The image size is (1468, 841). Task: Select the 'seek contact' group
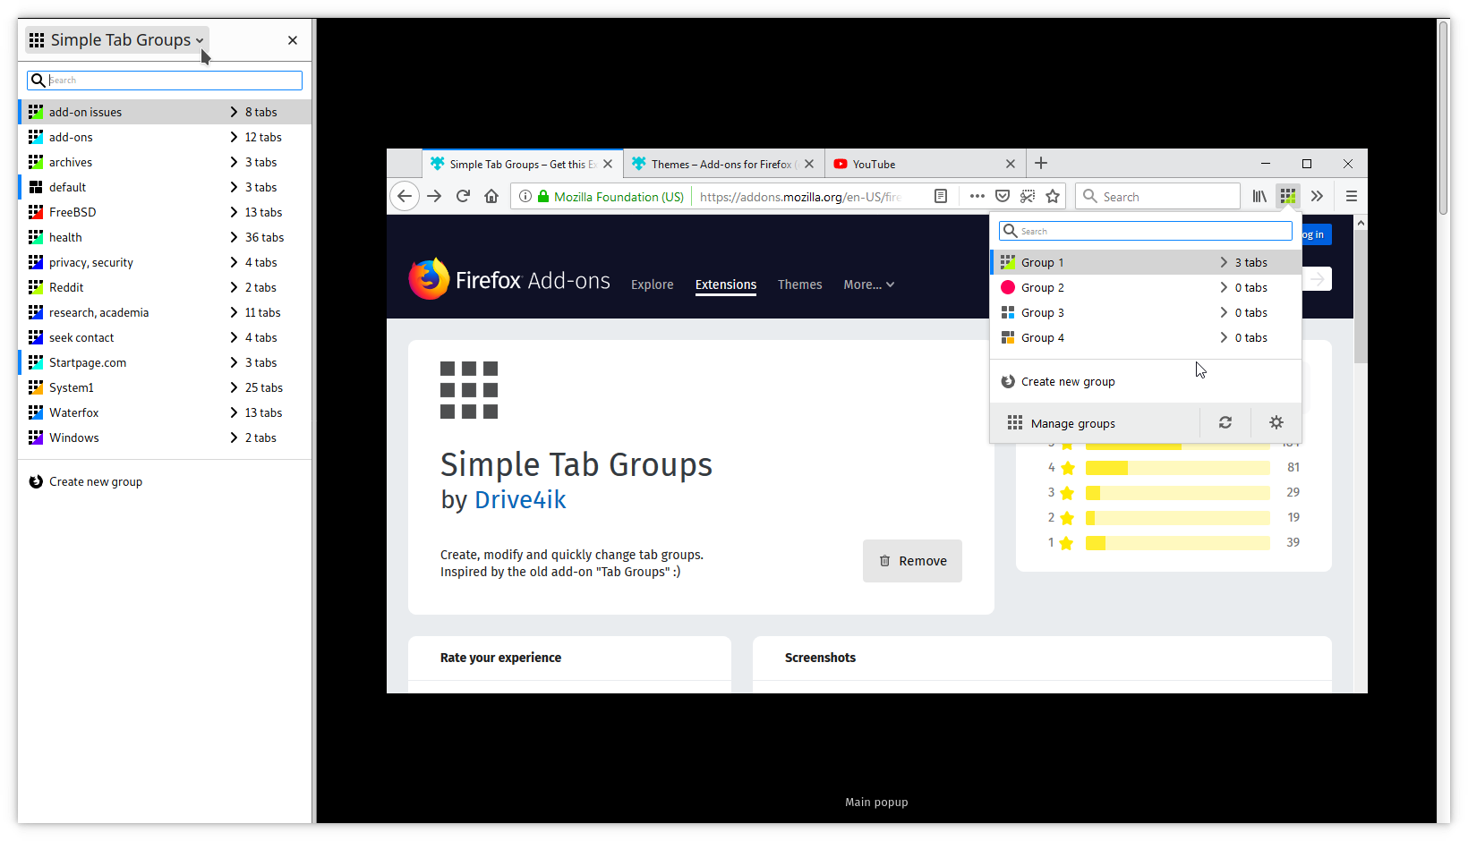click(165, 337)
